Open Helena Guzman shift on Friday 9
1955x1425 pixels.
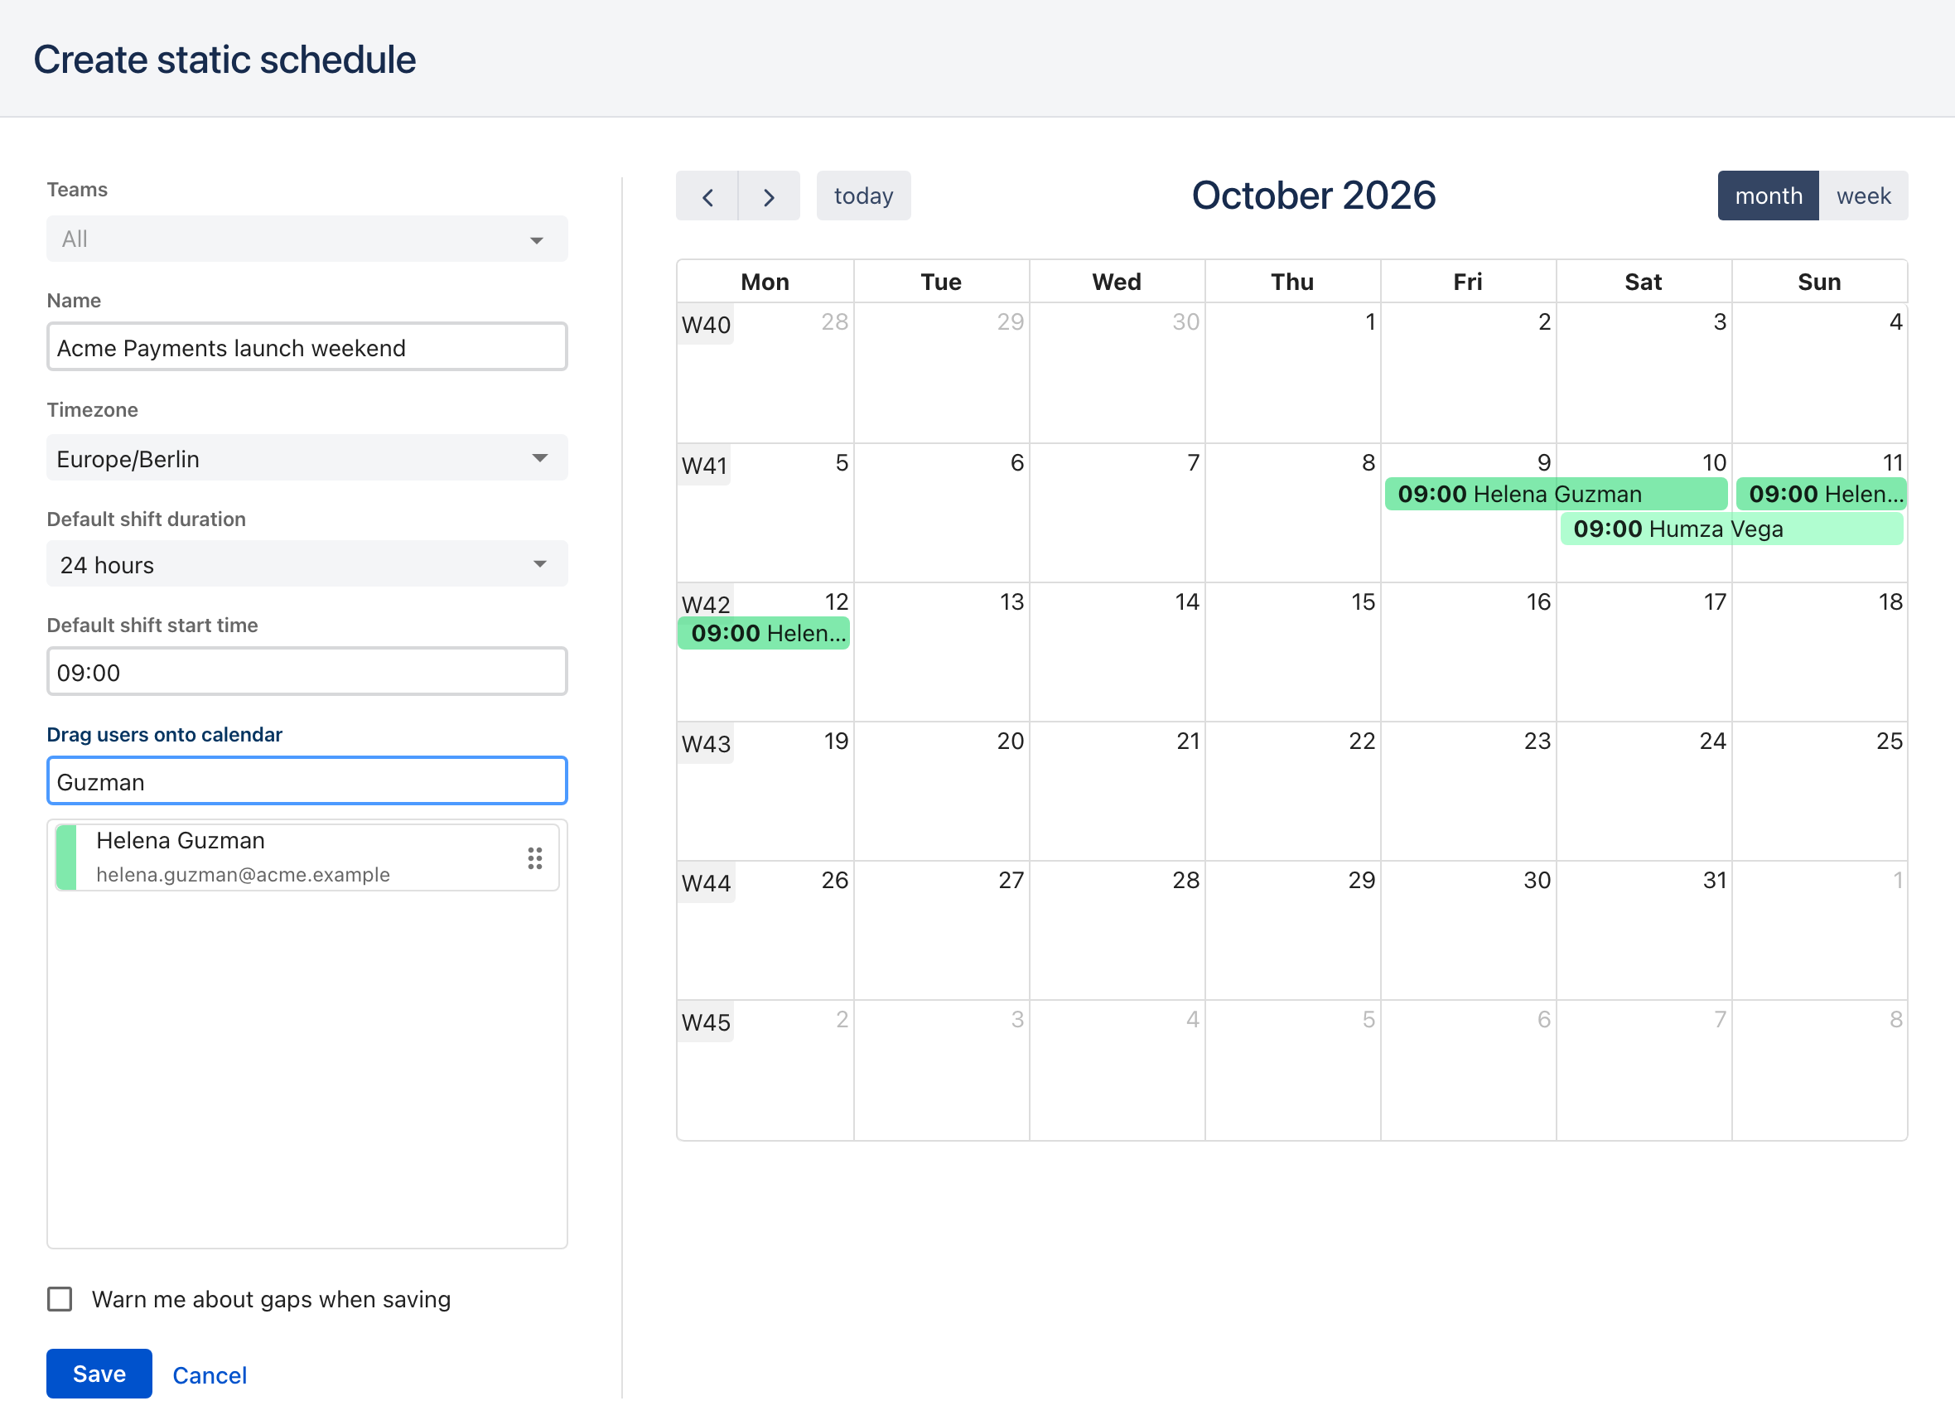(1556, 495)
